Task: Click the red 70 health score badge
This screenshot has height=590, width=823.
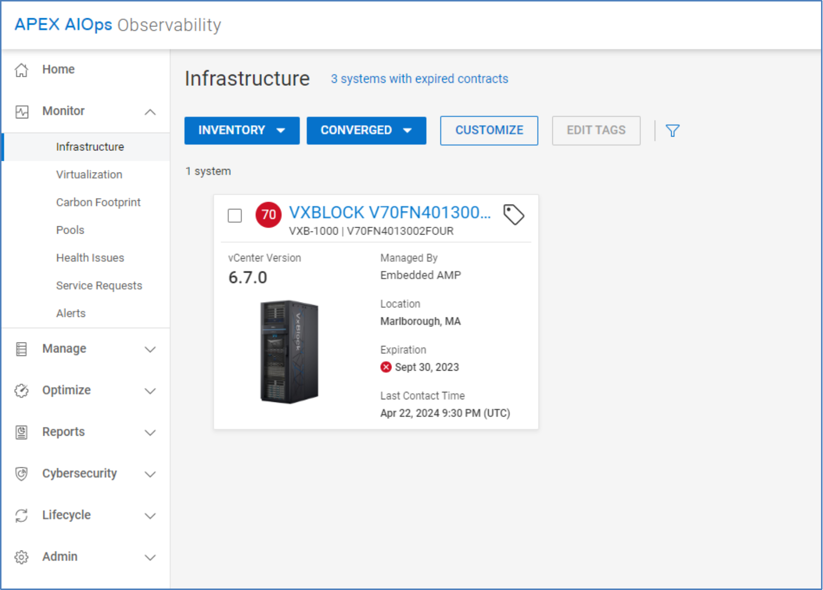Action: (268, 214)
